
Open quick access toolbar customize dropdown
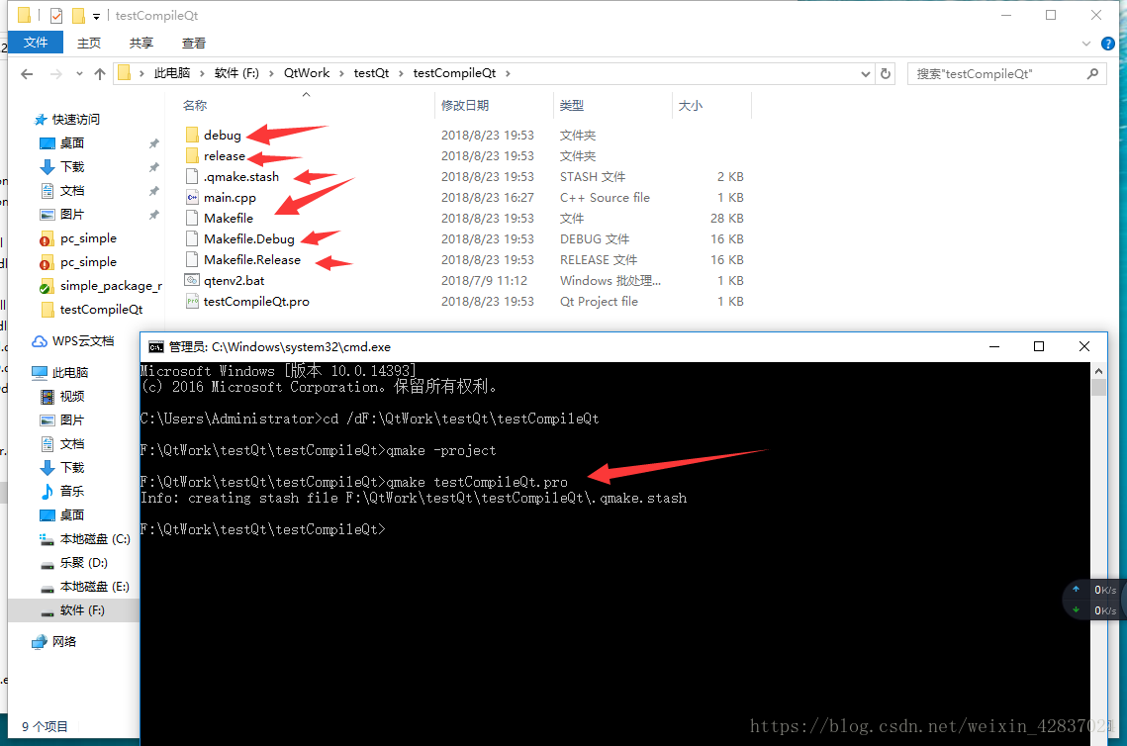point(96,16)
